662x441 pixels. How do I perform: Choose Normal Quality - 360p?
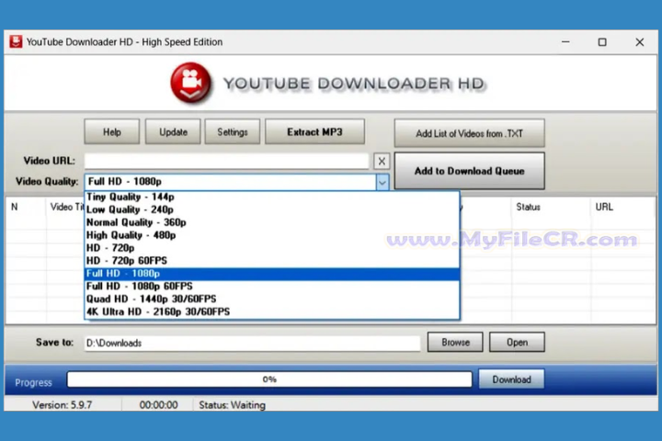pos(272,222)
